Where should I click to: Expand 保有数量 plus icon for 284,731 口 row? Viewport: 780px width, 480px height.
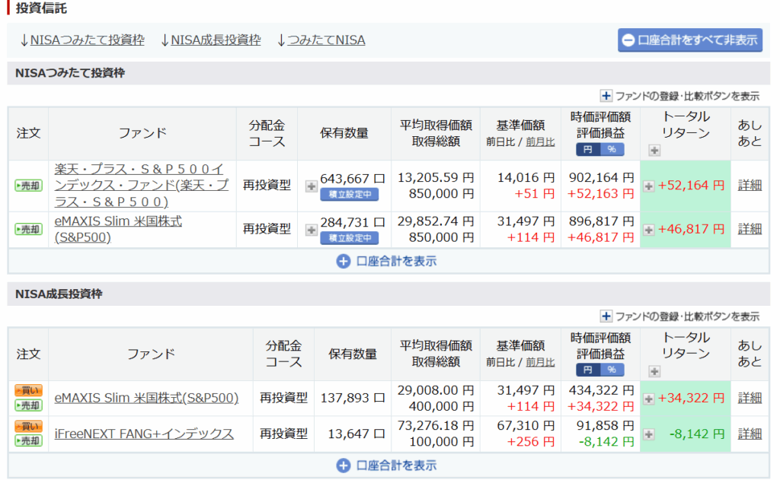point(312,230)
